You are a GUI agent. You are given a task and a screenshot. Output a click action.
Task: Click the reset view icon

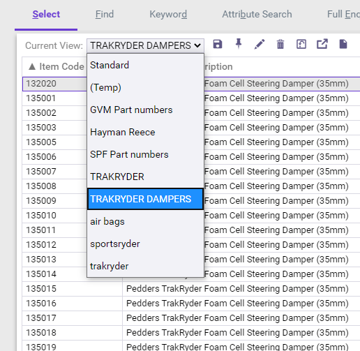coord(301,44)
